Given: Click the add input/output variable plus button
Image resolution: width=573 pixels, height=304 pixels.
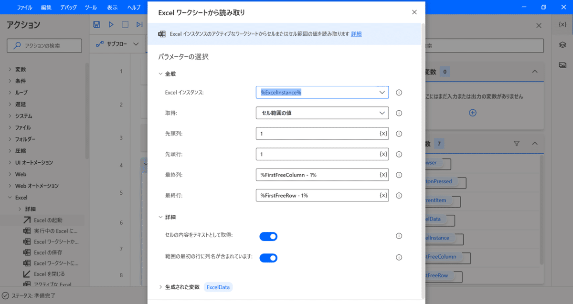Looking at the screenshot, I should point(472,113).
